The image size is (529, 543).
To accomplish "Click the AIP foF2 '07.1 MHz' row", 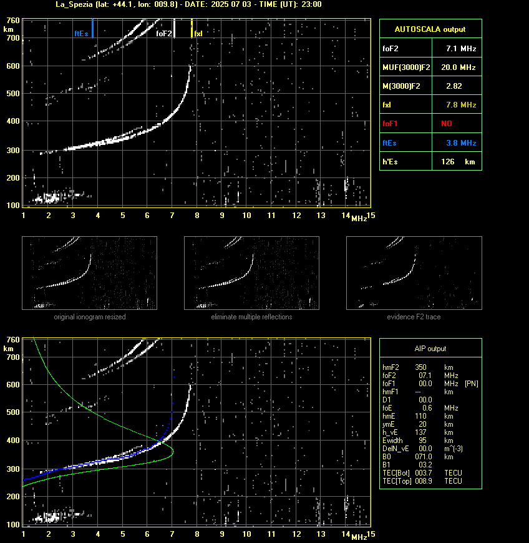I will tap(420, 376).
